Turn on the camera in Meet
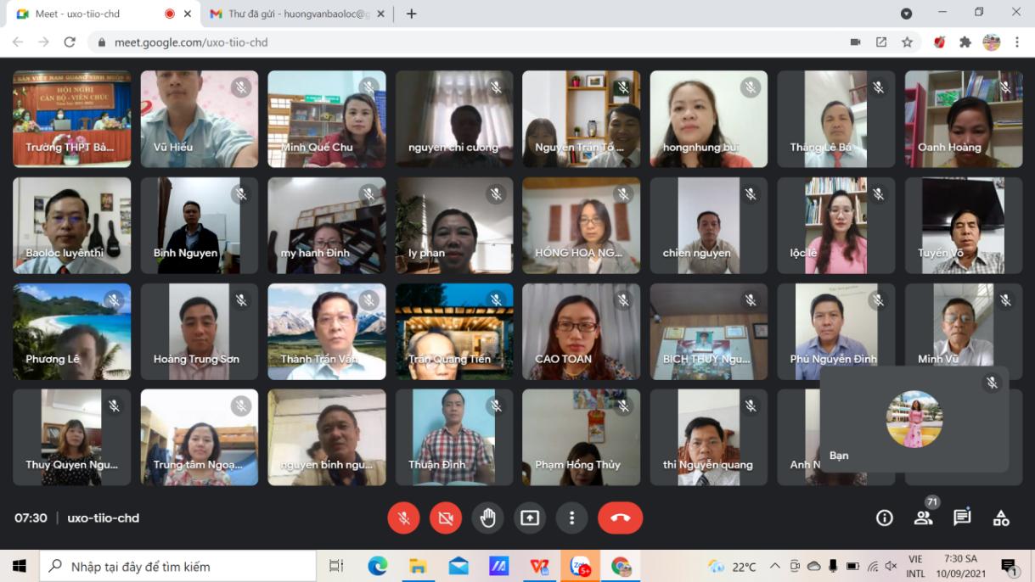Image resolution: width=1035 pixels, height=582 pixels. coord(446,518)
